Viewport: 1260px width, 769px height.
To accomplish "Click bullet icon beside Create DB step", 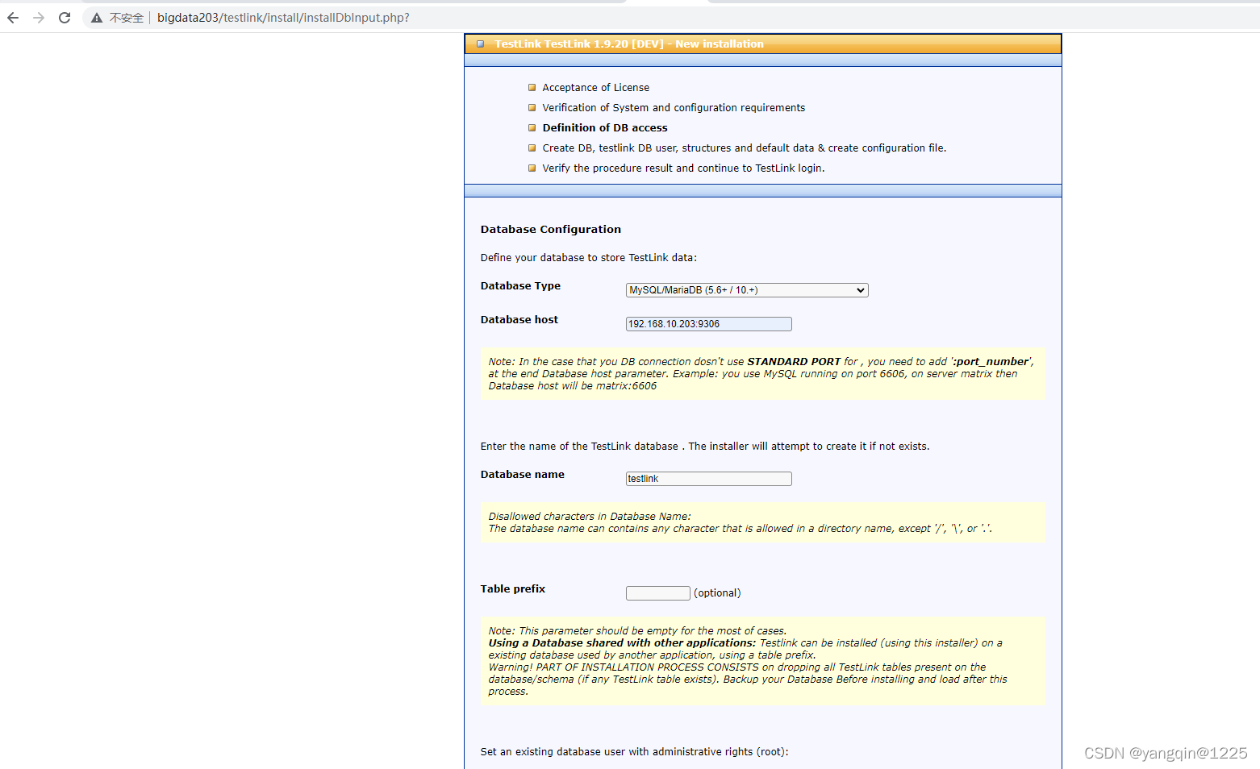I will coord(532,148).
